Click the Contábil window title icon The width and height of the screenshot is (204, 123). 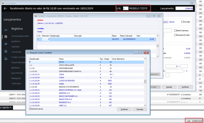tap(36, 16)
